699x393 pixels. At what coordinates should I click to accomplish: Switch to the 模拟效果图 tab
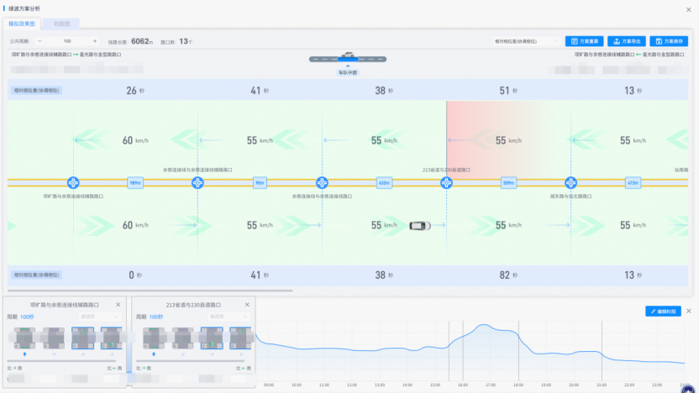tap(22, 24)
